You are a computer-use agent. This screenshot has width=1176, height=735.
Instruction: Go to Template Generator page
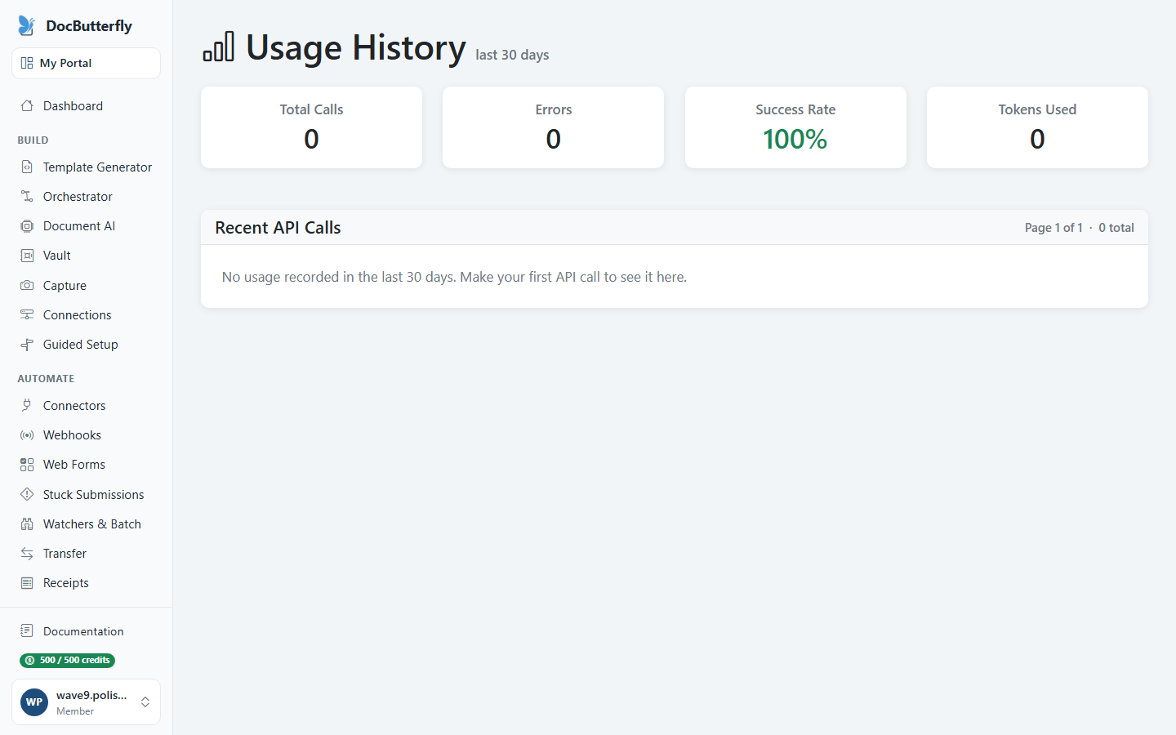(86, 167)
